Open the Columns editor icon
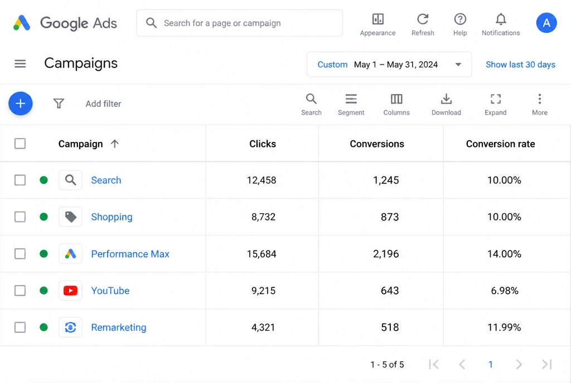Viewport: 571px width, 383px height. (x=396, y=99)
